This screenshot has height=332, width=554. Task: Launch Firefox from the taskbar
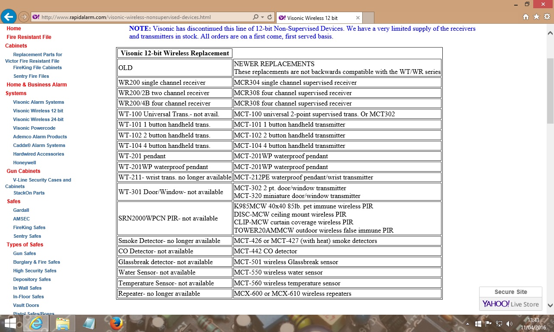point(116,323)
